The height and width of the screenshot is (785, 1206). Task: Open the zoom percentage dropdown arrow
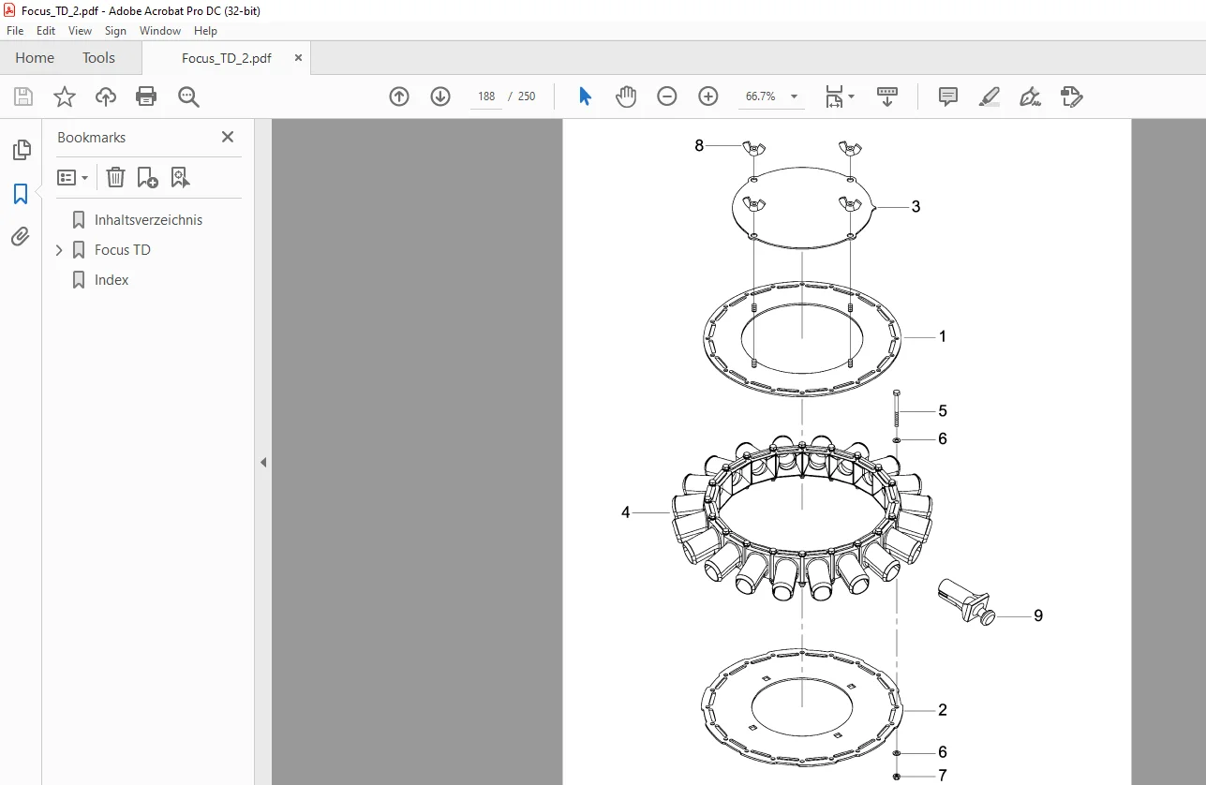[x=795, y=96]
